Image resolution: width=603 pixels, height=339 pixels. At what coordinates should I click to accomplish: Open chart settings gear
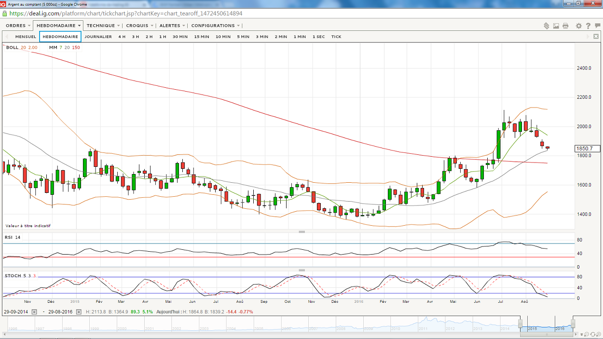pyautogui.click(x=579, y=26)
